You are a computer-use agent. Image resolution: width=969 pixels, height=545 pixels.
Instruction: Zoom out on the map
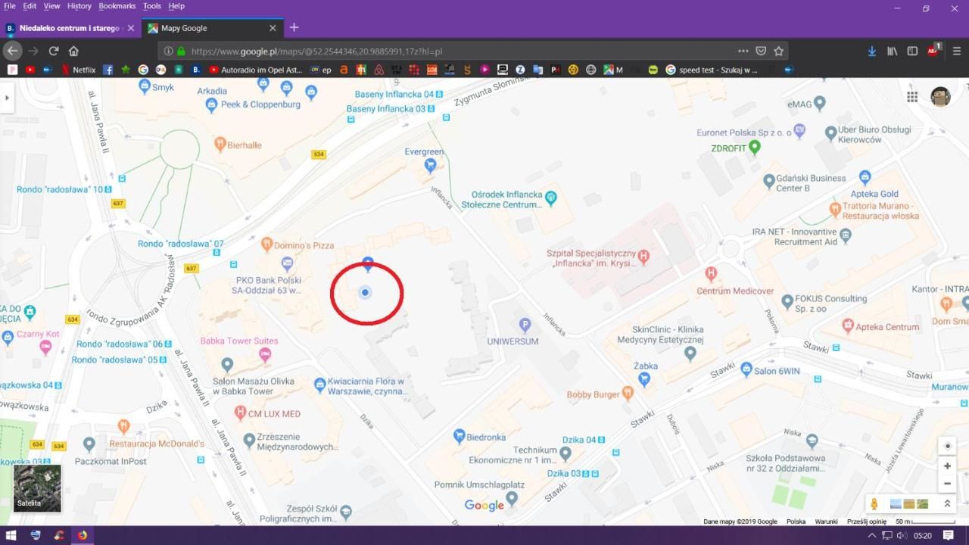947,484
